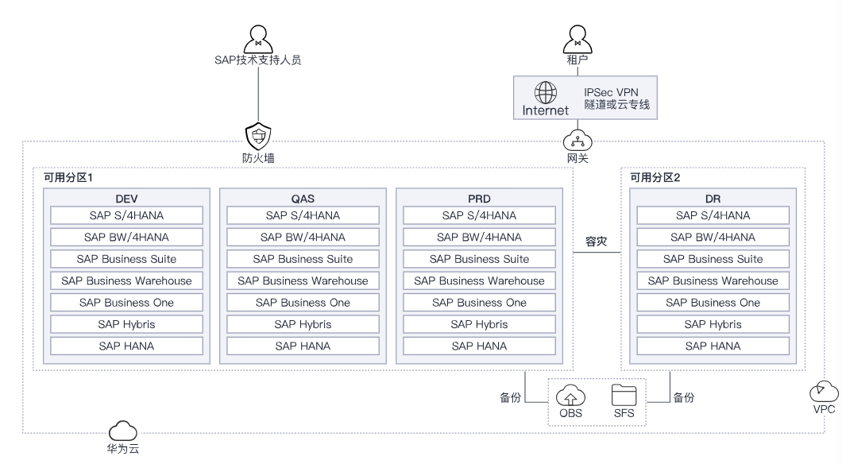Select SAP Business Suite box in QAS

pos(303,259)
